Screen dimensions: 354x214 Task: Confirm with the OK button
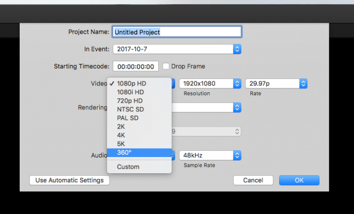pos(299,180)
